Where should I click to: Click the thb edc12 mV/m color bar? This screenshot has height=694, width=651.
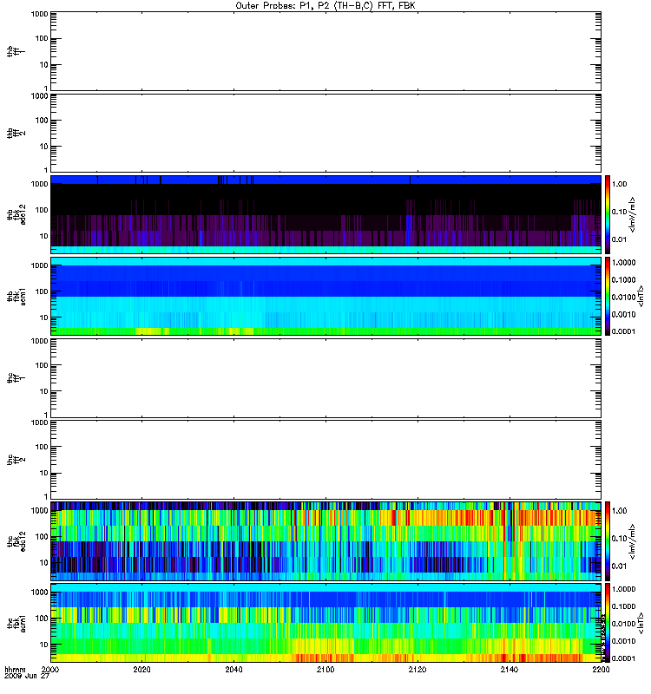click(608, 214)
